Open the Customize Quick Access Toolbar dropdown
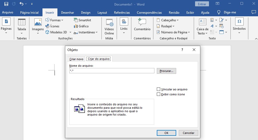The height and width of the screenshot is (140, 258). [32, 4]
